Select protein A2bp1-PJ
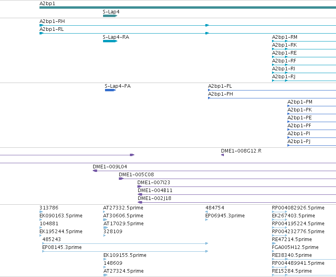336x277 pixels. click(299, 142)
